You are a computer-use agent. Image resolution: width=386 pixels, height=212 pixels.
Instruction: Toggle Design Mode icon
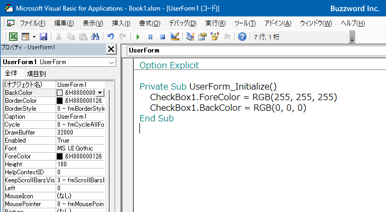coord(175,37)
